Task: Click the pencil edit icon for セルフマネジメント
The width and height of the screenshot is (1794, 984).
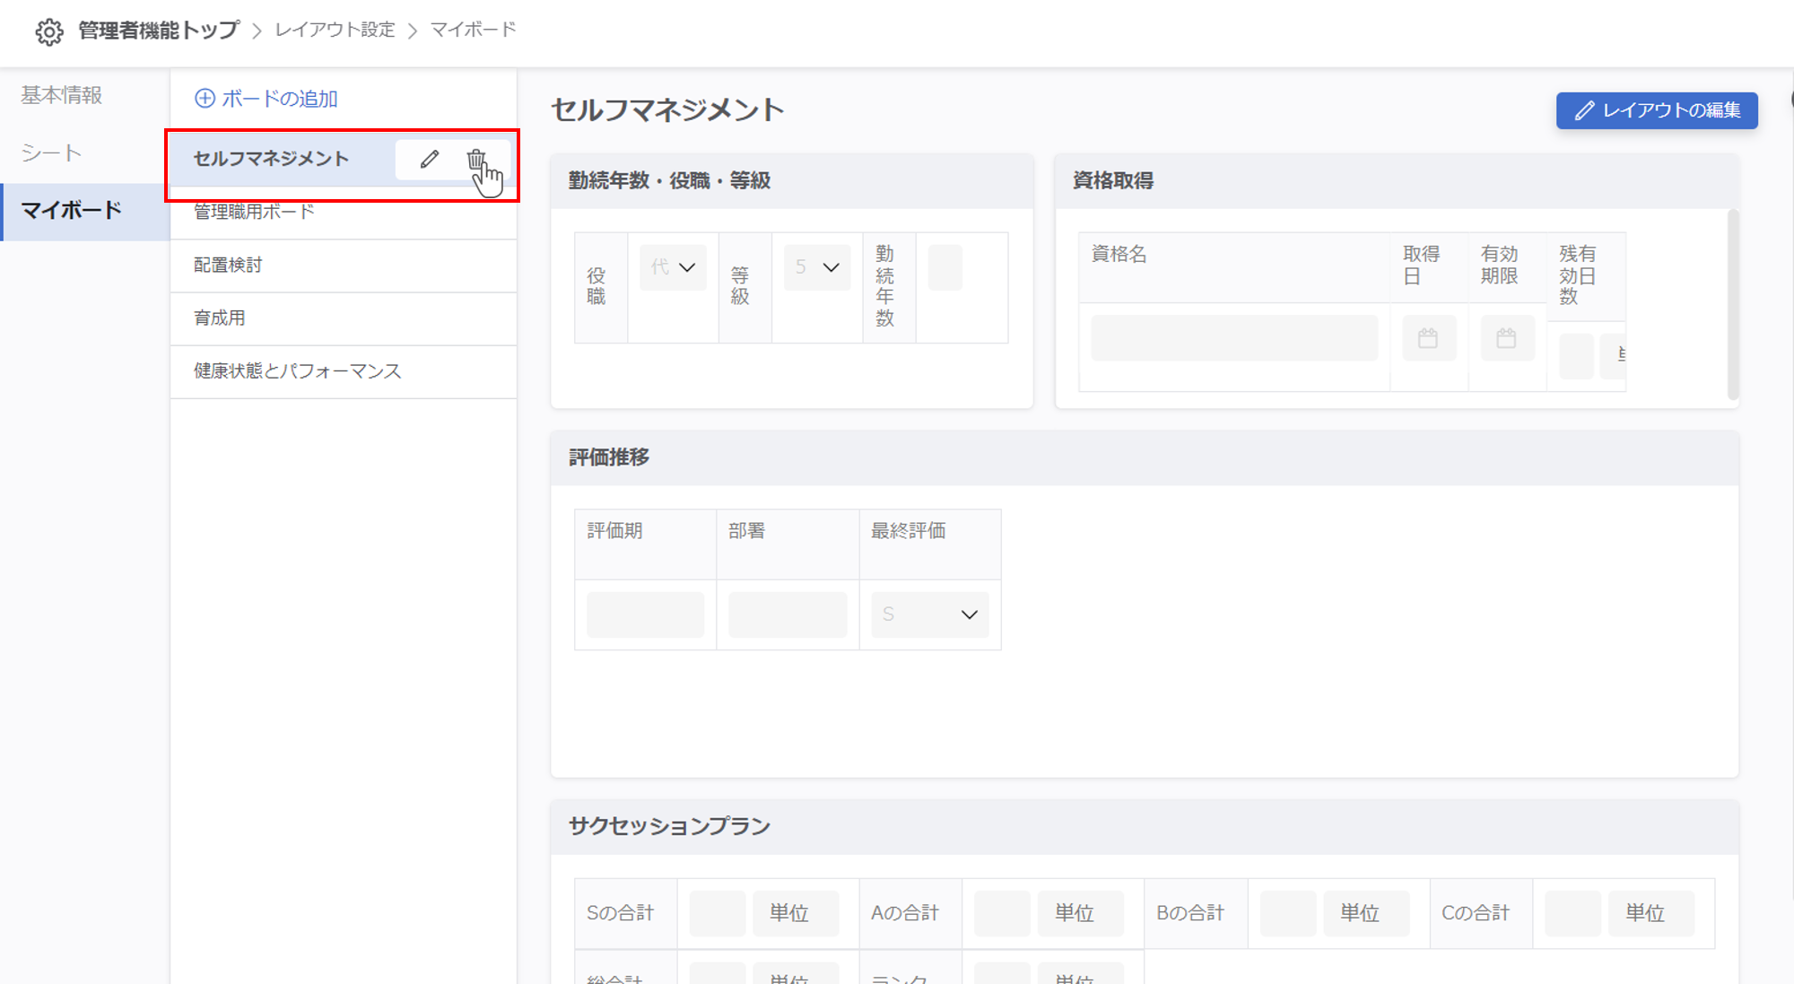Action: pos(430,160)
